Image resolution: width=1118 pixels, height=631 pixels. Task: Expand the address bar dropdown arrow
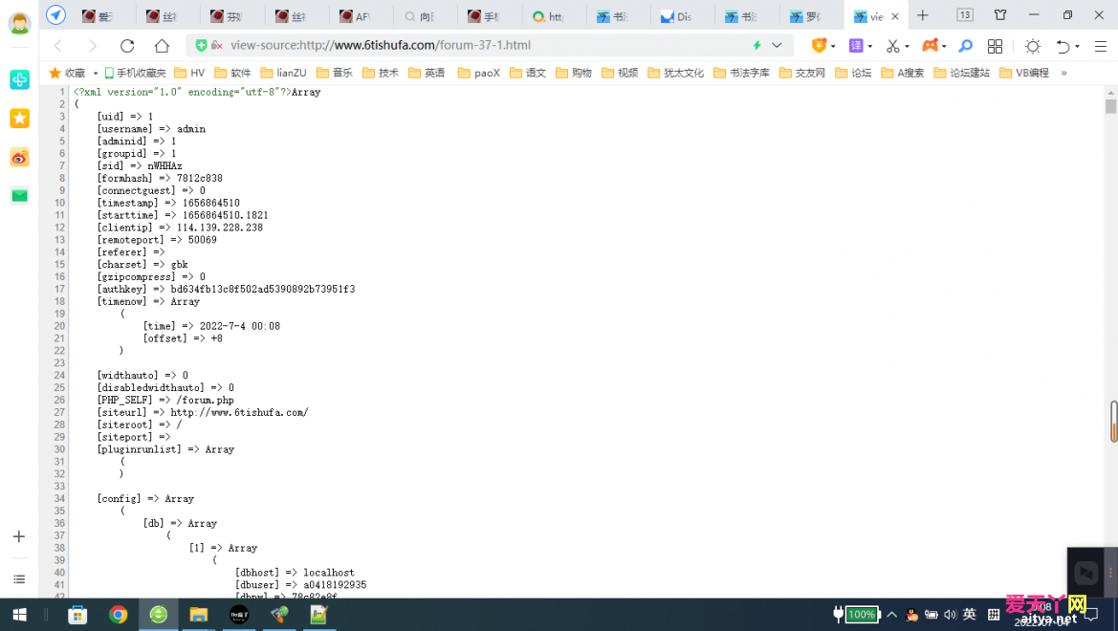click(777, 46)
